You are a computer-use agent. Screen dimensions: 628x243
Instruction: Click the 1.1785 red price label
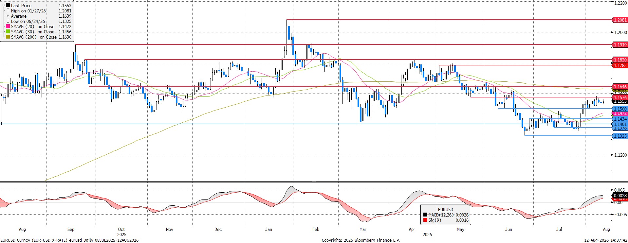(x=620, y=65)
